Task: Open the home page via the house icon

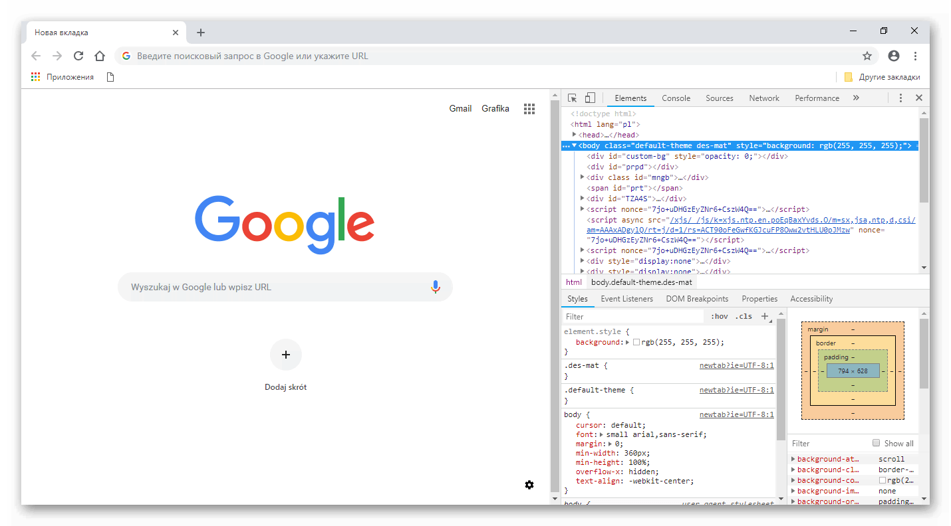Action: 100,56
